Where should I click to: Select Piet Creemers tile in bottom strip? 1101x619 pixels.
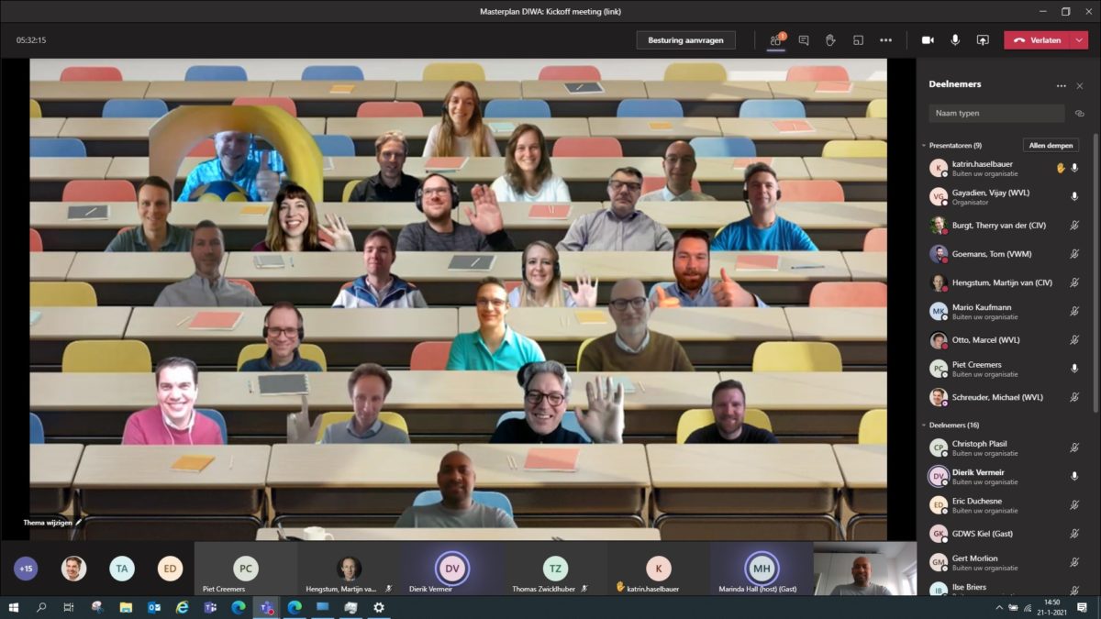(x=246, y=569)
